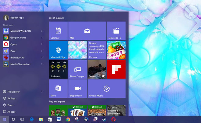
Task: Launch the red Flipboard tile
Action: (116, 69)
